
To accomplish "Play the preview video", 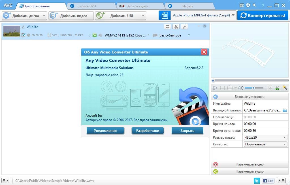I will (x=215, y=88).
